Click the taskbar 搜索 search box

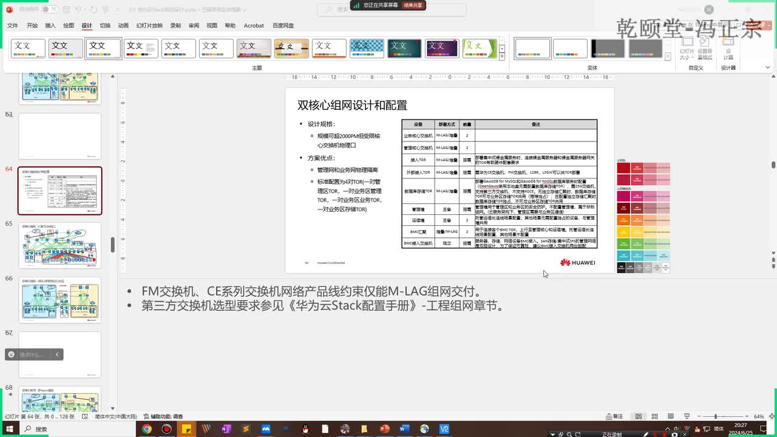tap(79, 429)
